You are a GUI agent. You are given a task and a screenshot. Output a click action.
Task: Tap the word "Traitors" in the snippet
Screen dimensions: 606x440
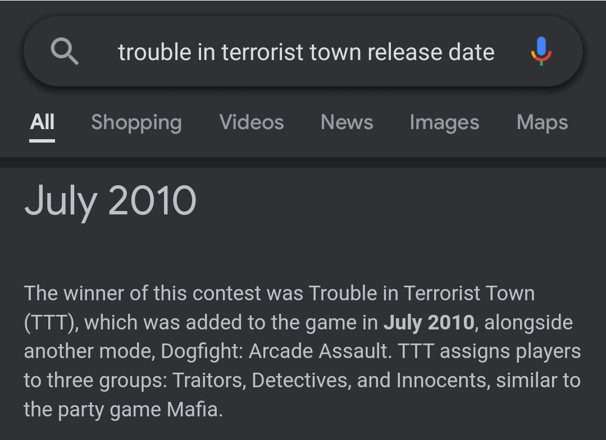tap(209, 381)
